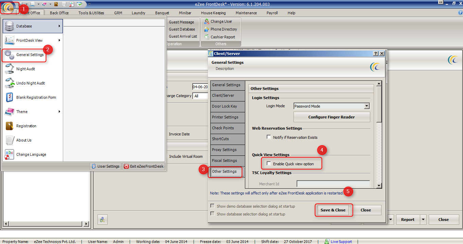Click Change User in Others group
This screenshot has height=244, width=463.
pyautogui.click(x=218, y=21)
